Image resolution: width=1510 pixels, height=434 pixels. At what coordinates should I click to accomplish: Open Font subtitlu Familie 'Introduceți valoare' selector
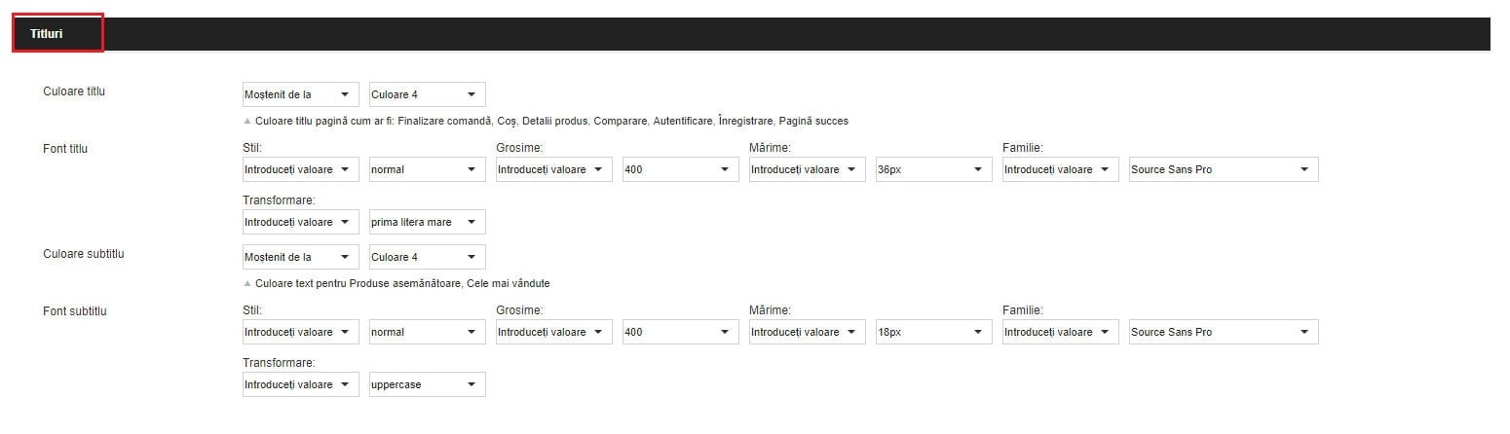(1060, 332)
